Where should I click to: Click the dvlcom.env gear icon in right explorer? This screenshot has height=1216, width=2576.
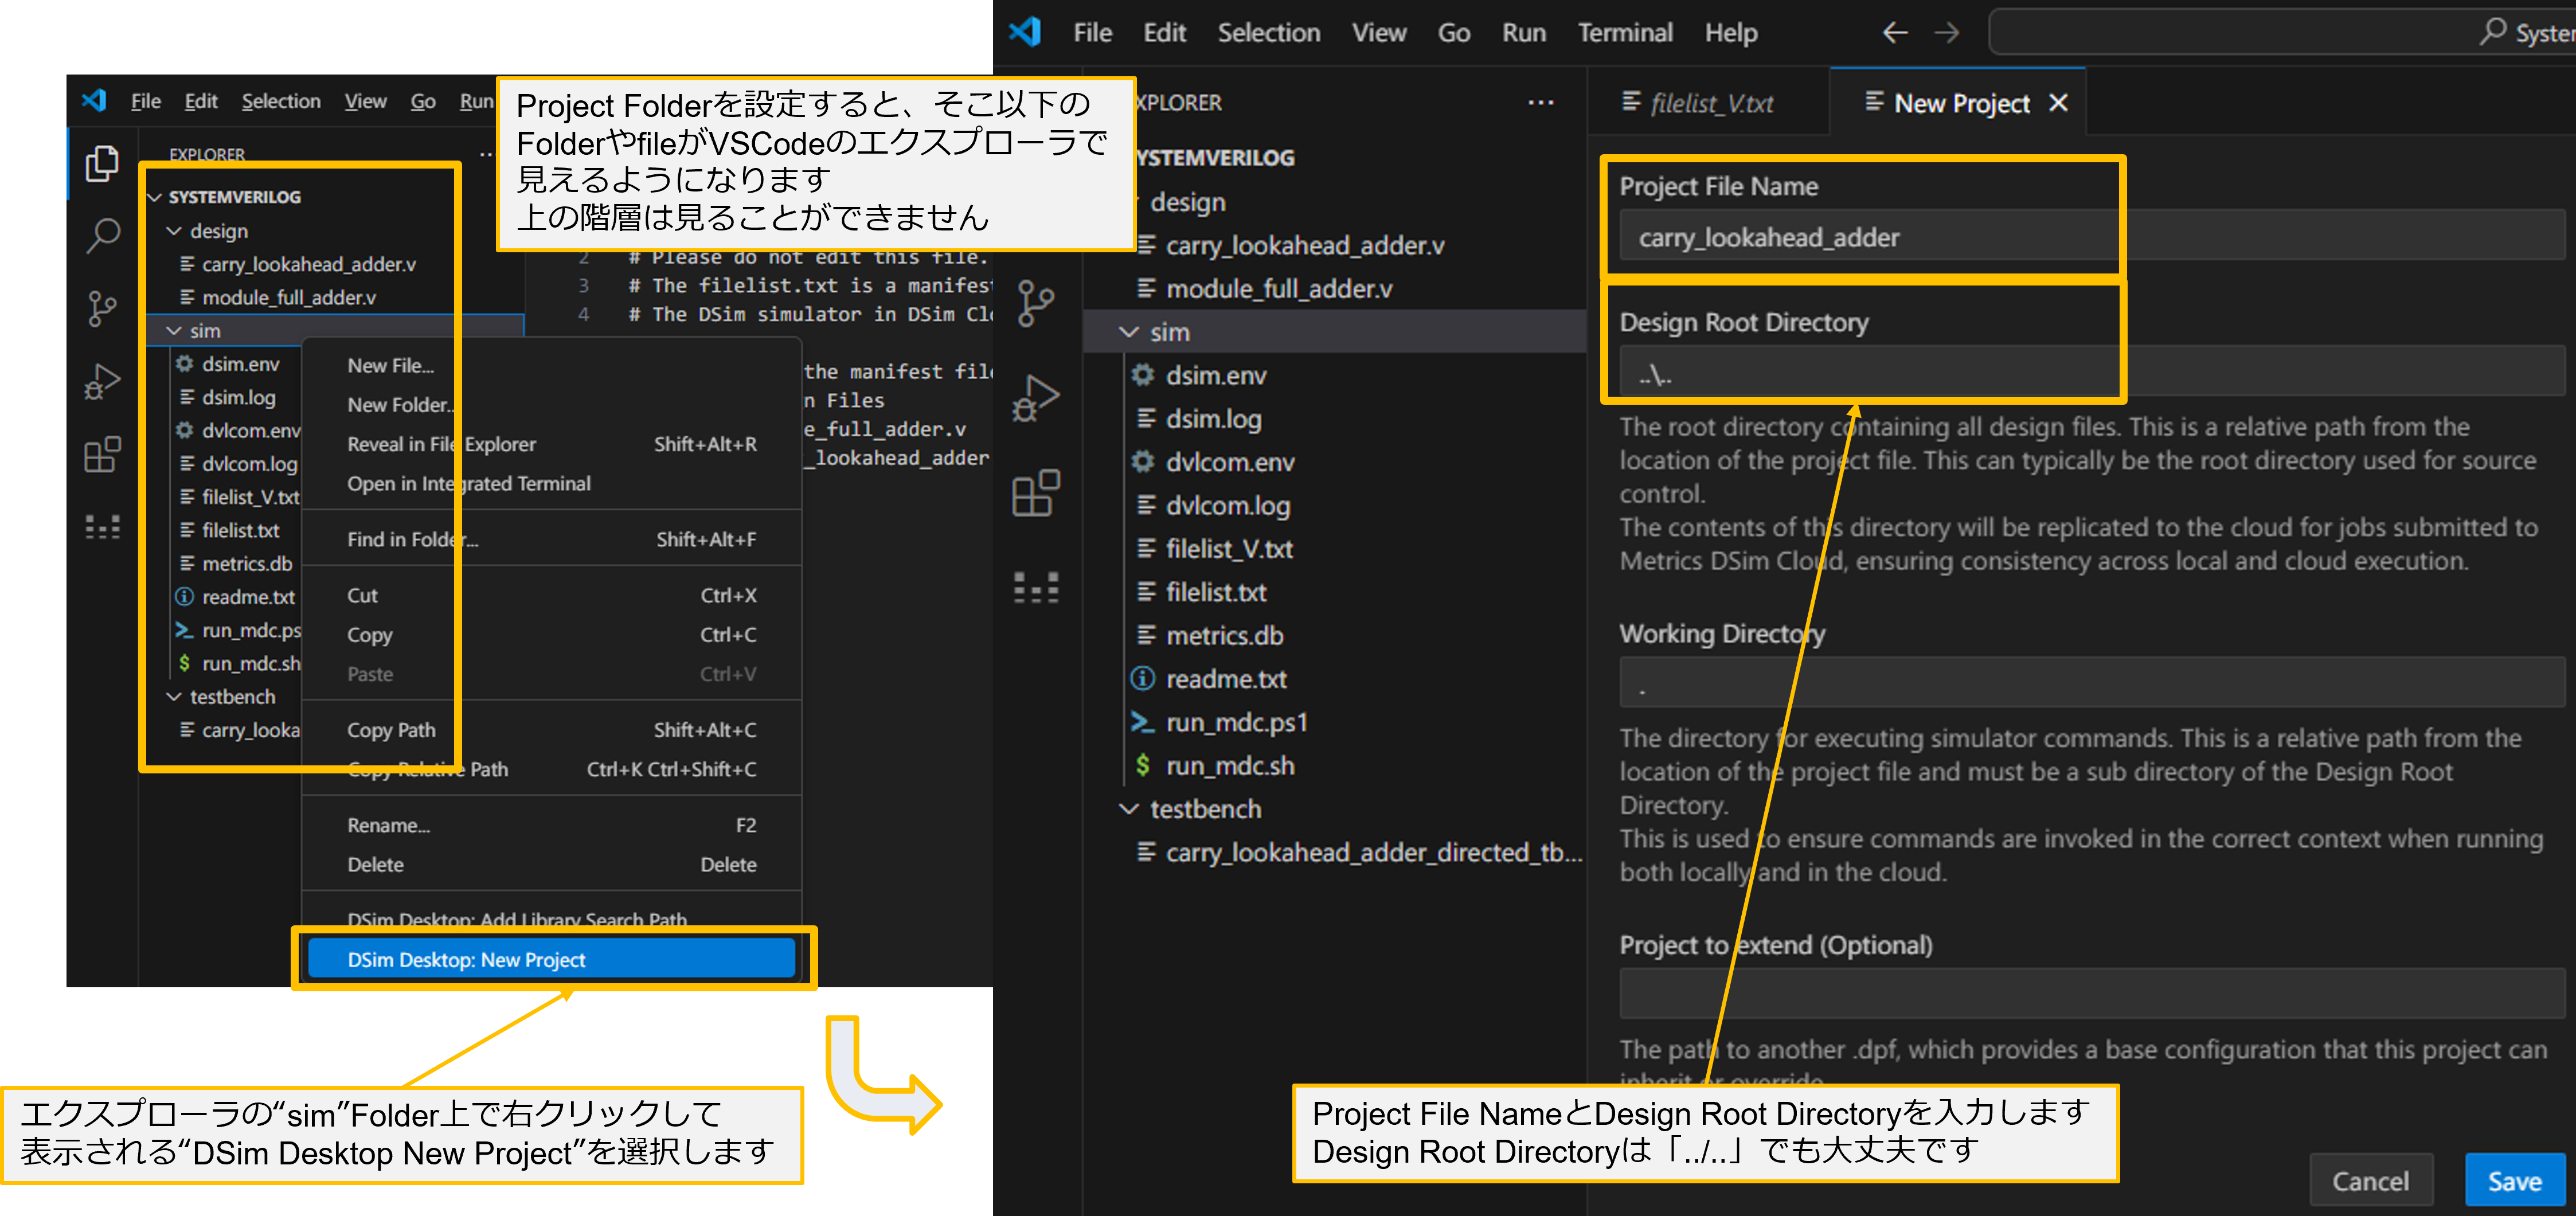point(1143,462)
